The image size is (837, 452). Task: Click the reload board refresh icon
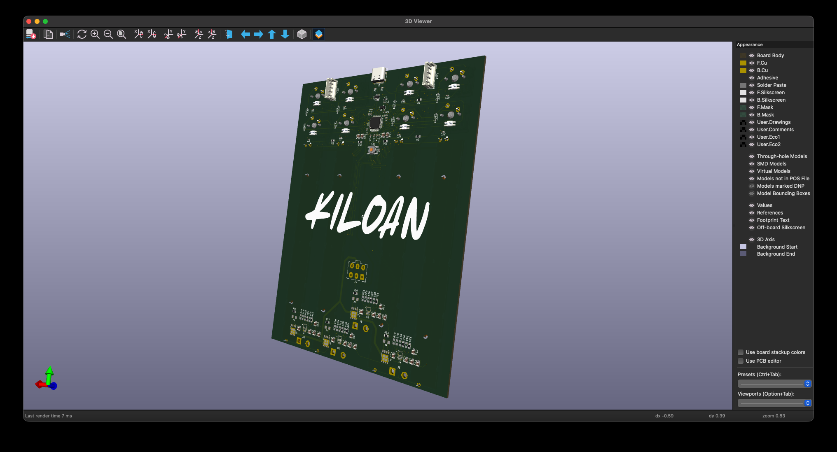82,34
